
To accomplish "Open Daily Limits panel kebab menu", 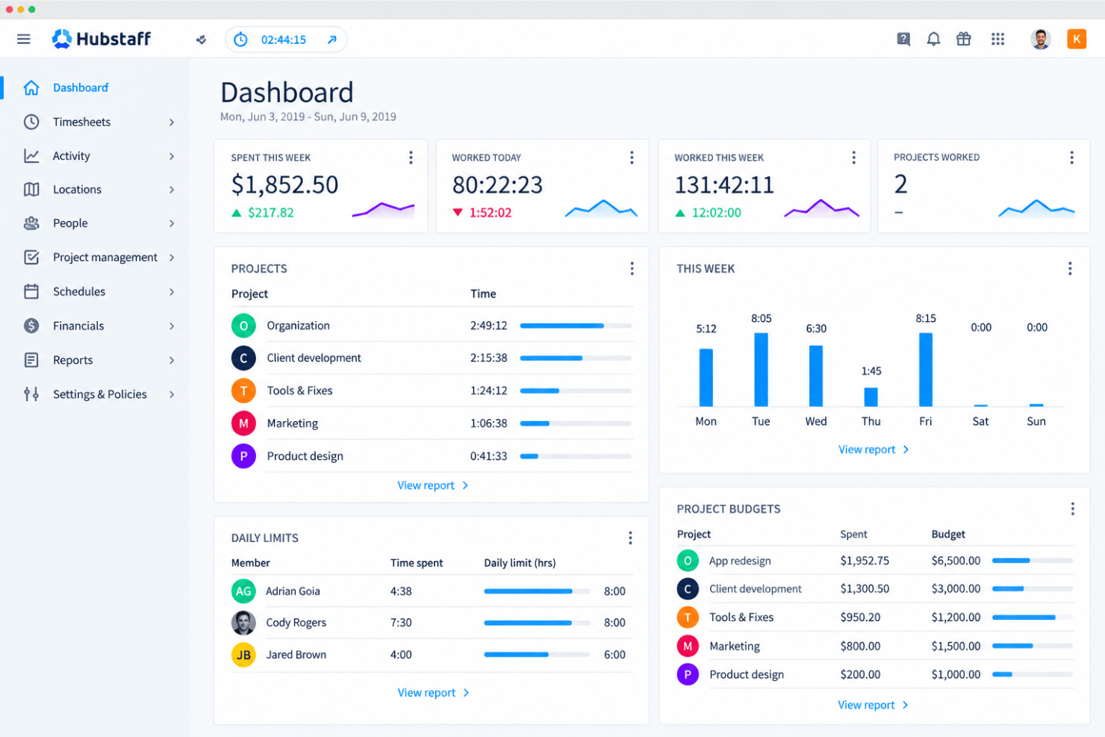I will (630, 538).
